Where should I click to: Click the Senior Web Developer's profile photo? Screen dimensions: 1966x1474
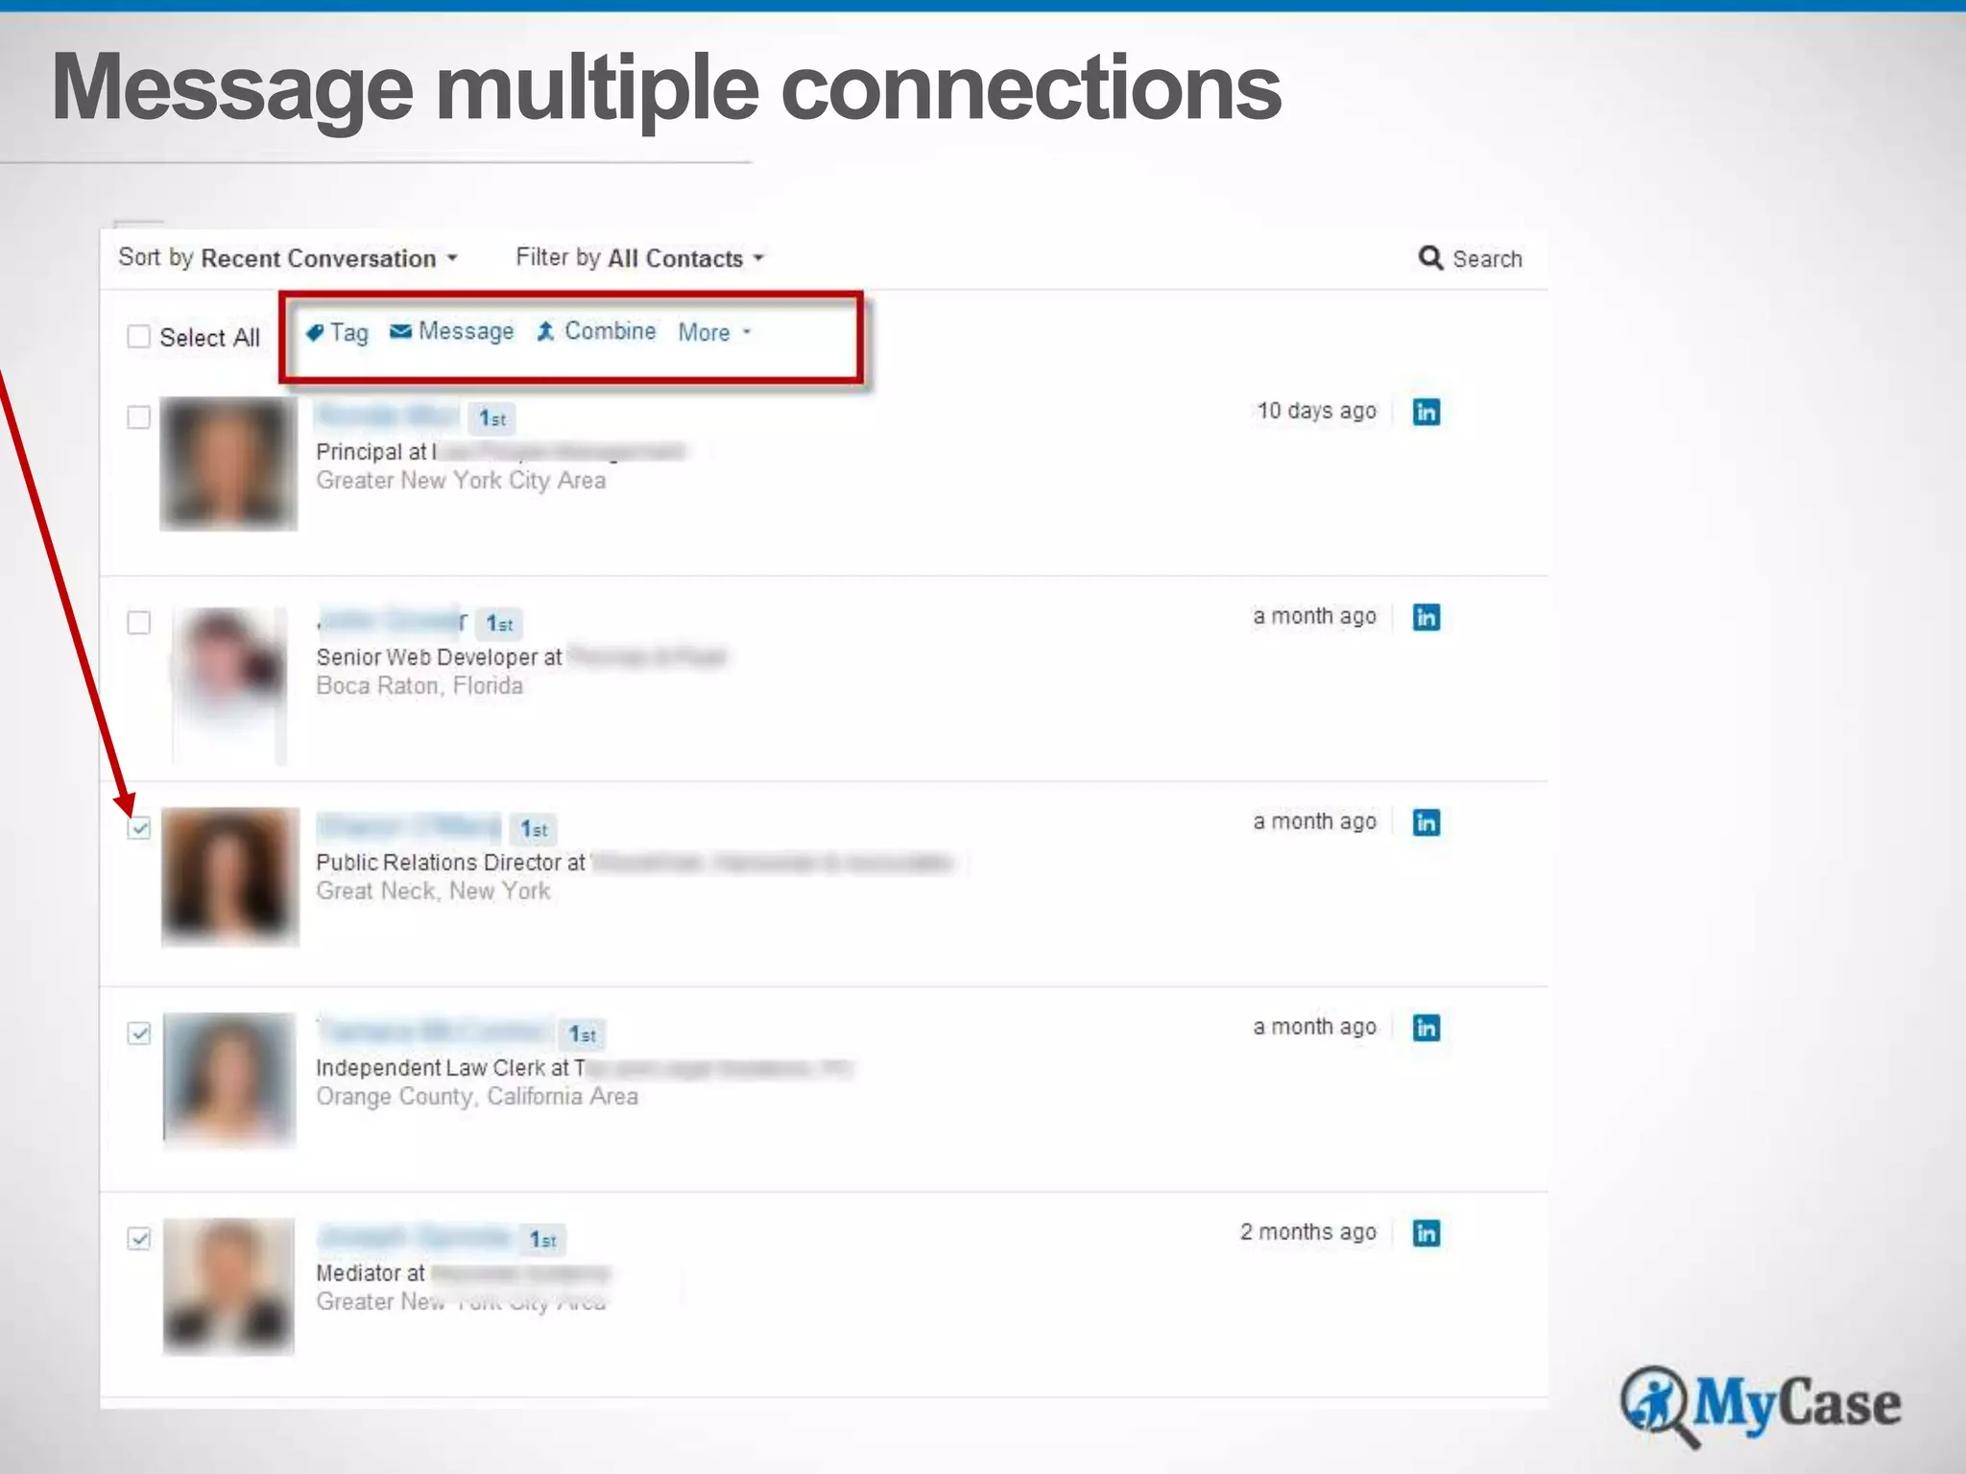(x=229, y=684)
